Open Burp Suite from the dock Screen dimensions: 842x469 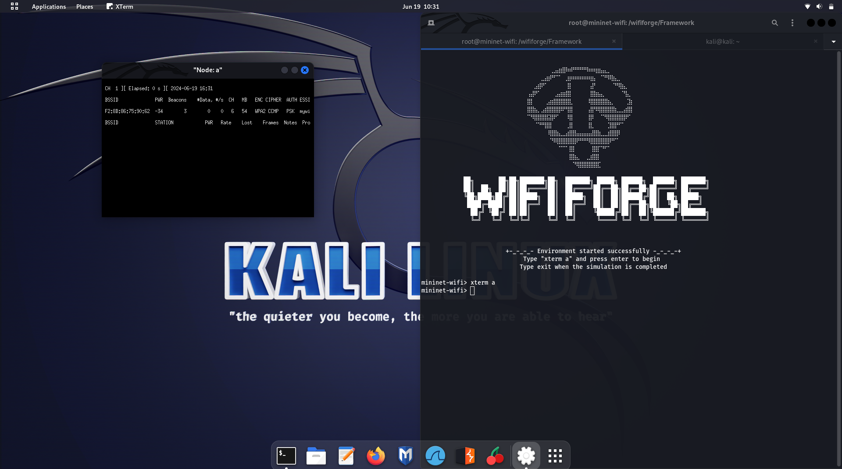(465, 456)
